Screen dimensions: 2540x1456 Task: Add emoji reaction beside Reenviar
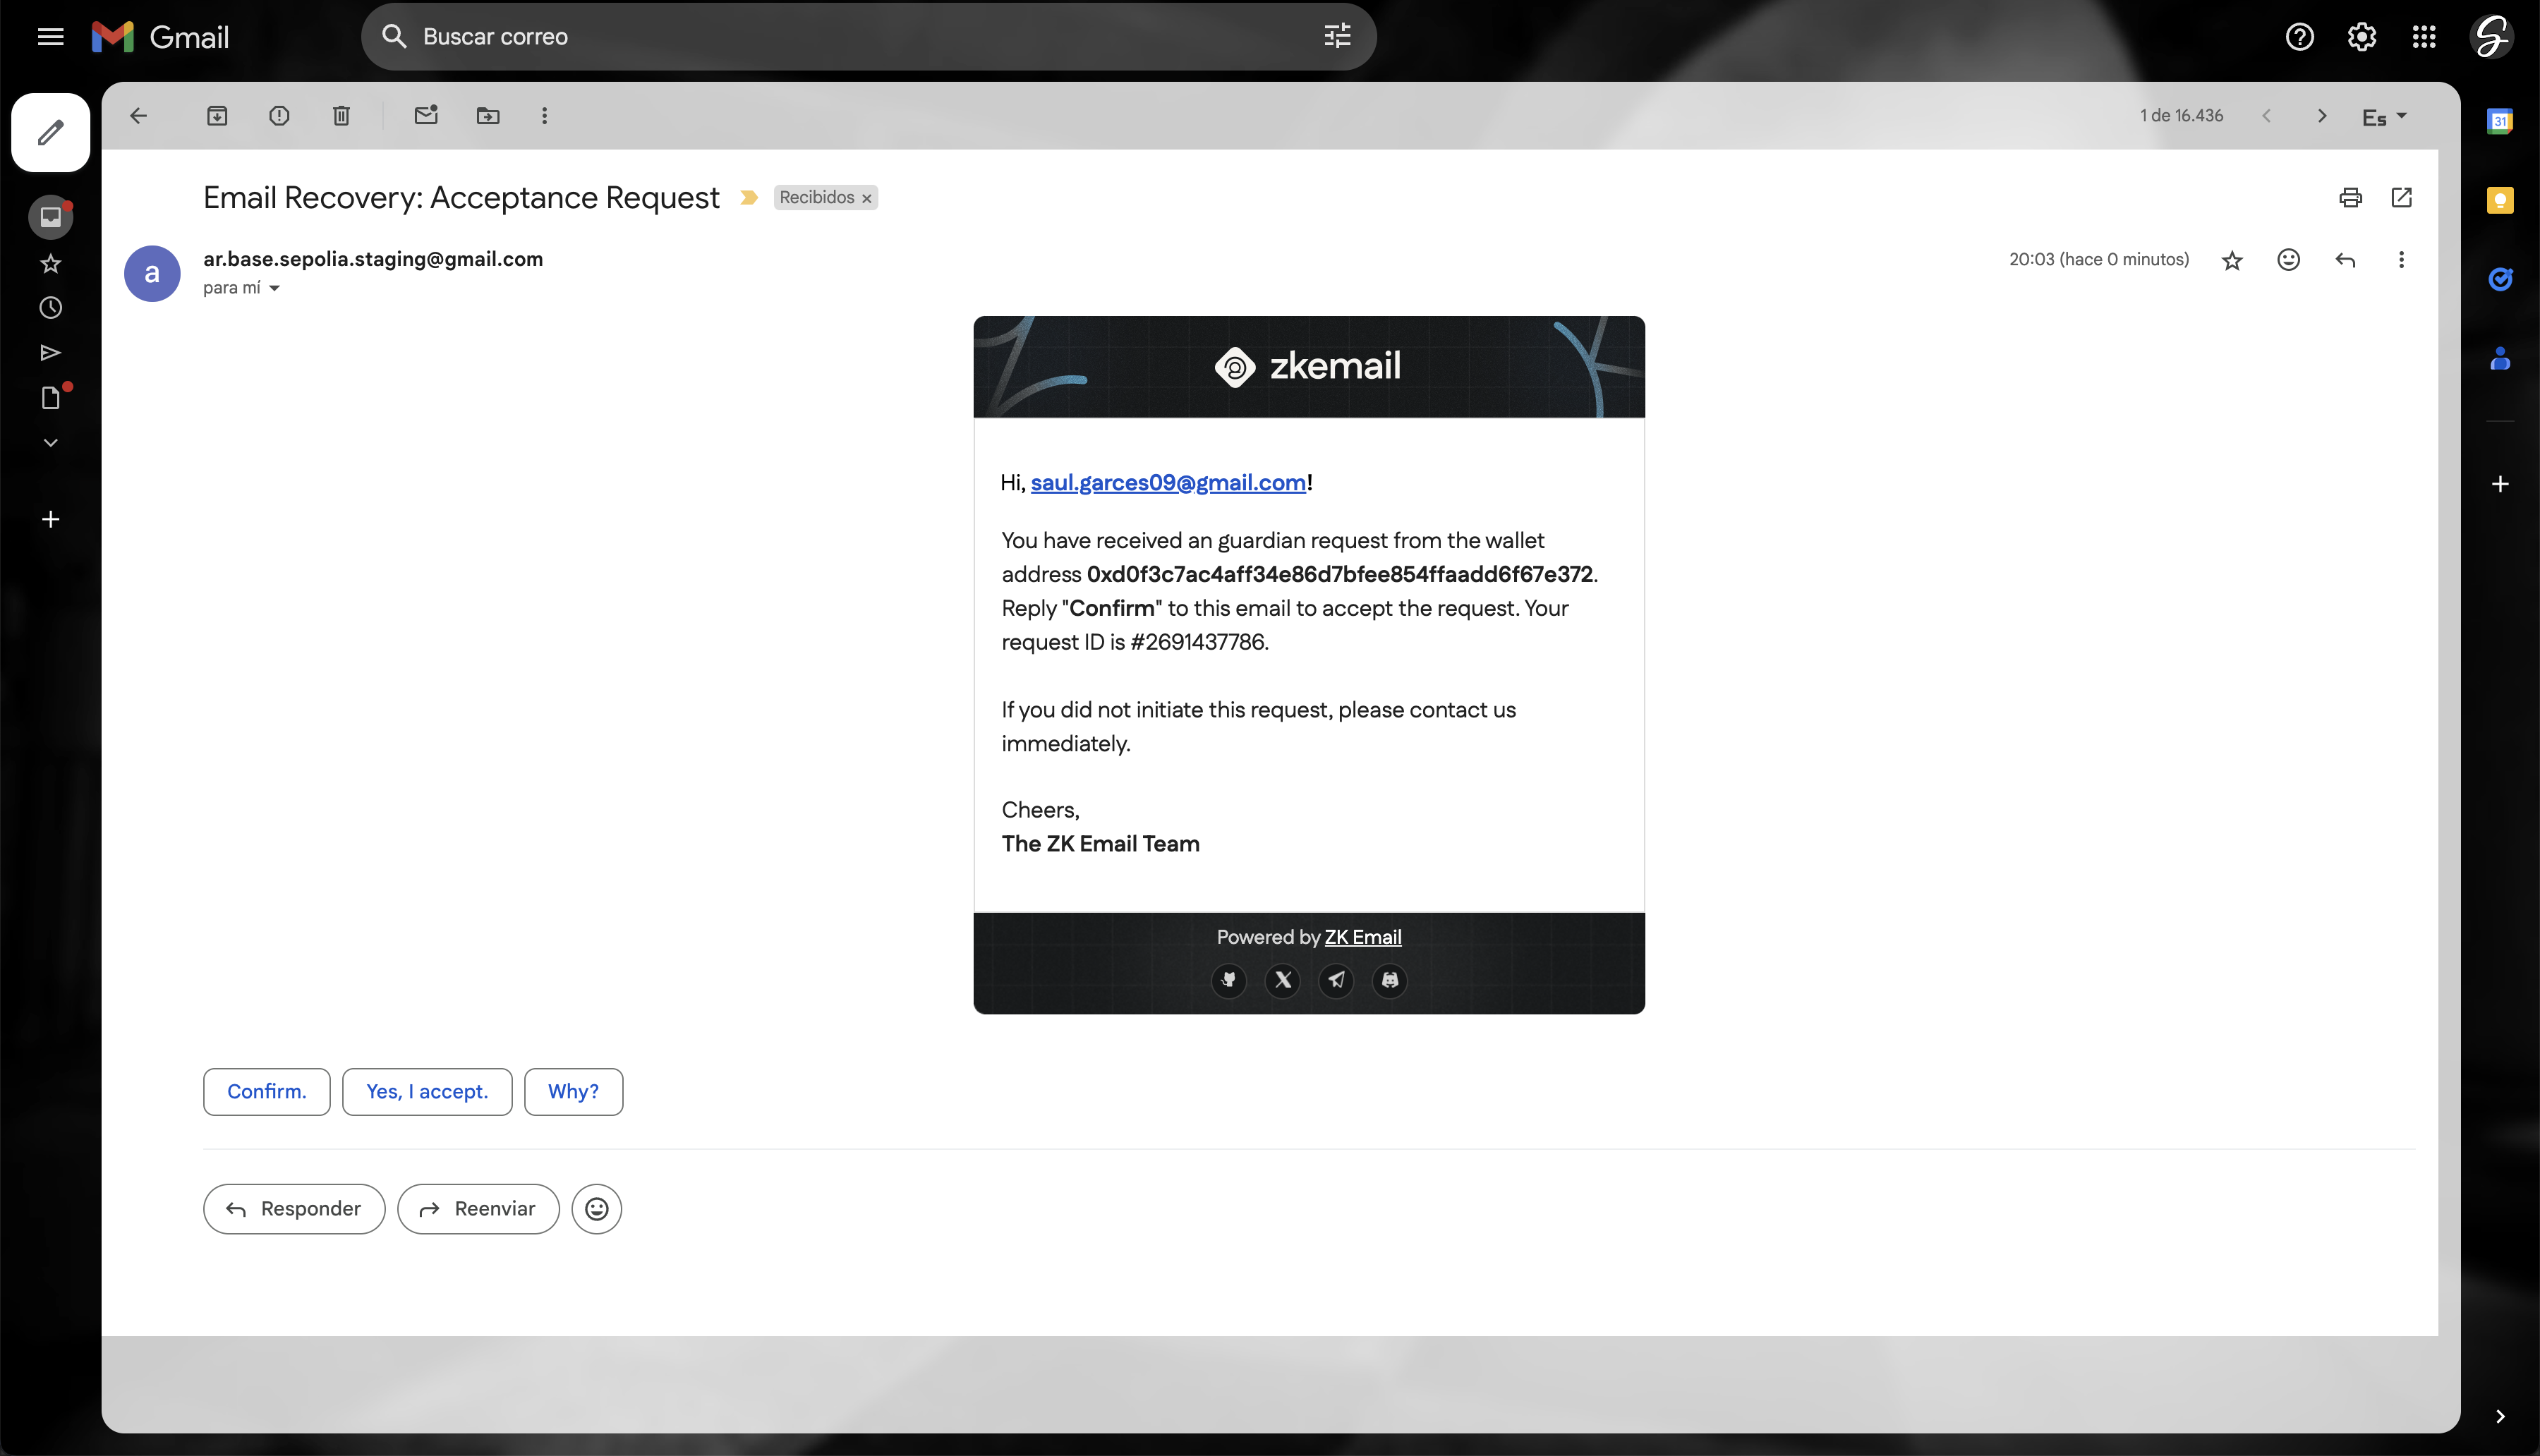pos(596,1209)
